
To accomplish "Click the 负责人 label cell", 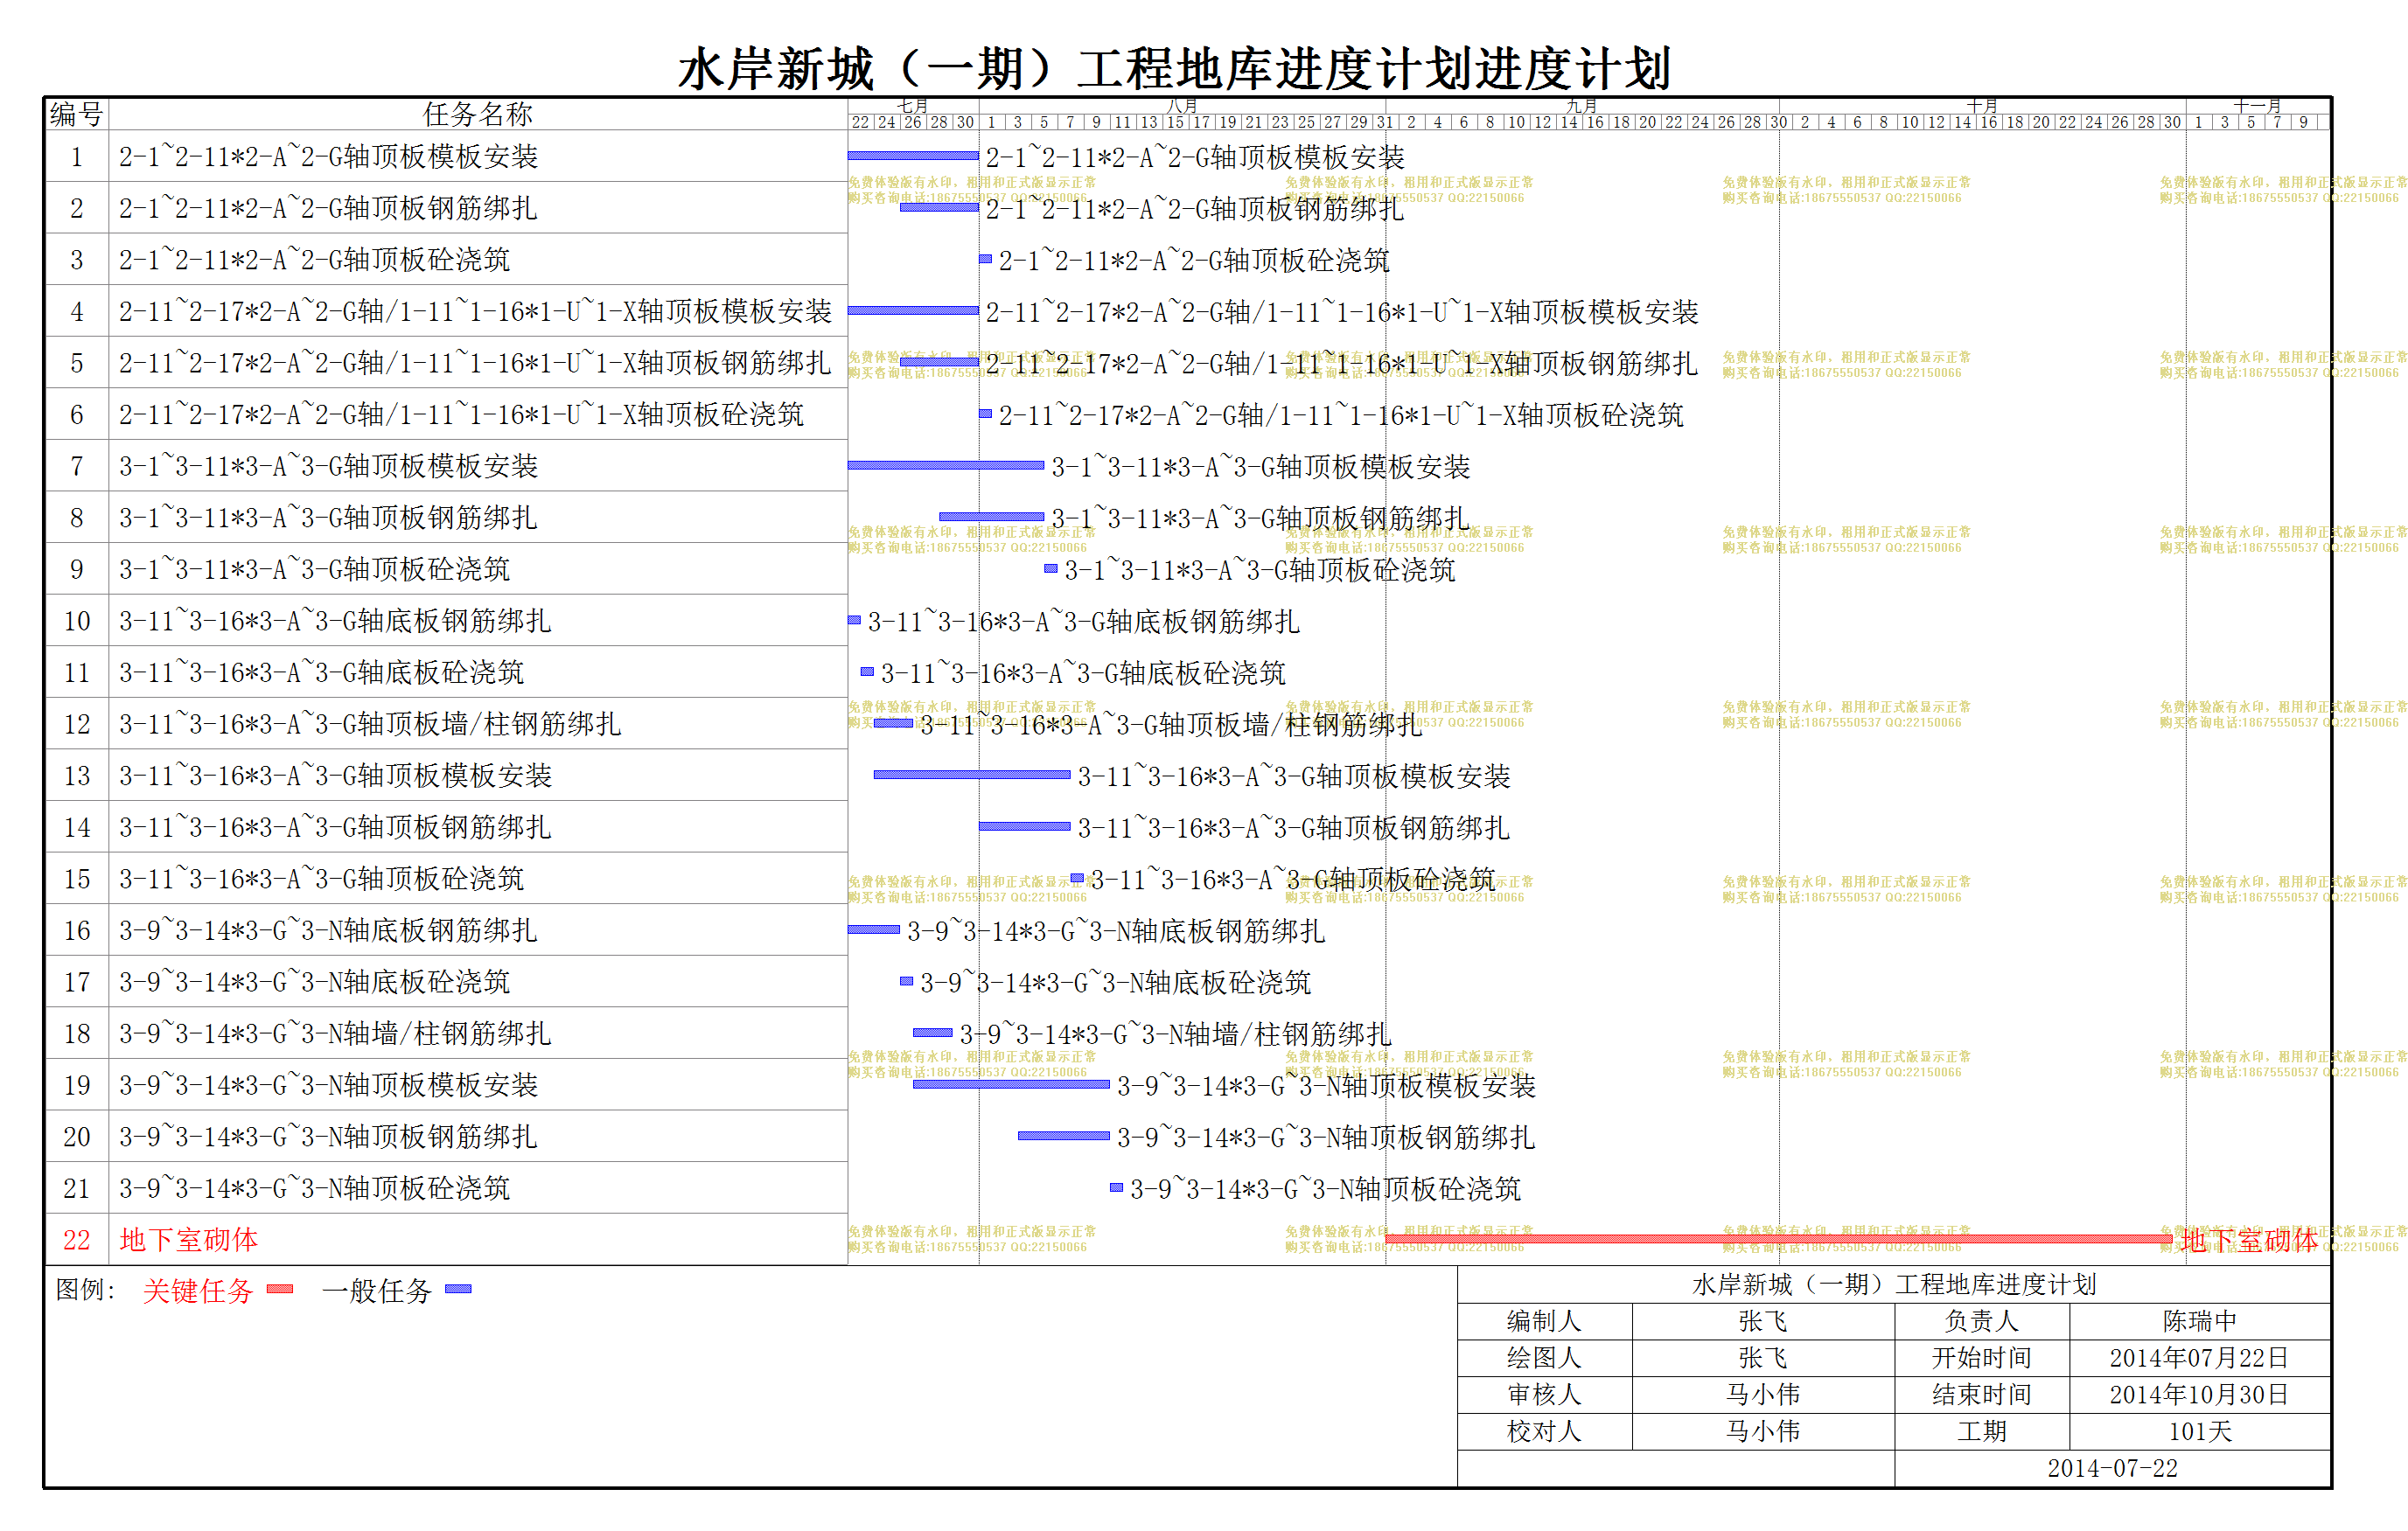I will click(x=1982, y=1321).
